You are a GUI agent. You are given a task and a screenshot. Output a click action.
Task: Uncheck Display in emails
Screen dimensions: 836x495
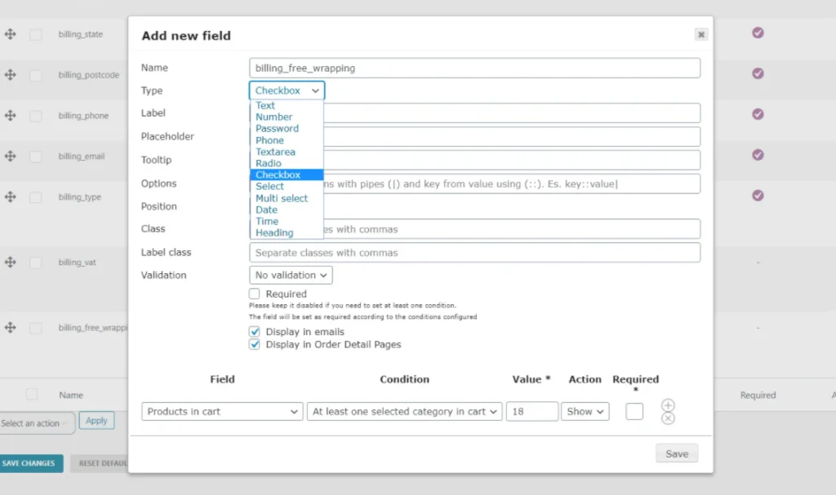(255, 331)
